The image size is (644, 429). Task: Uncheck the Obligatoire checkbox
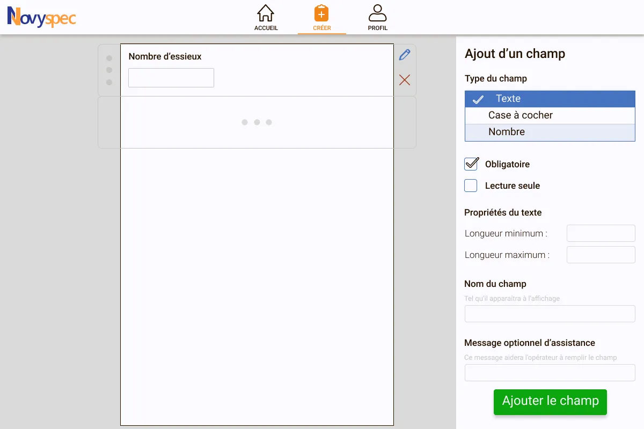click(471, 164)
